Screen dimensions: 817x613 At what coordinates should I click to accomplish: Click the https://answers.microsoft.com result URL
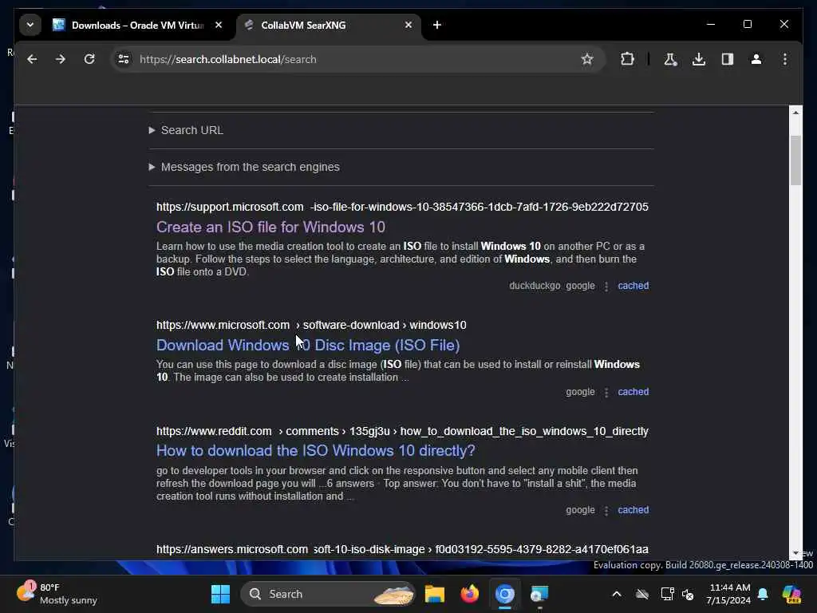click(402, 549)
